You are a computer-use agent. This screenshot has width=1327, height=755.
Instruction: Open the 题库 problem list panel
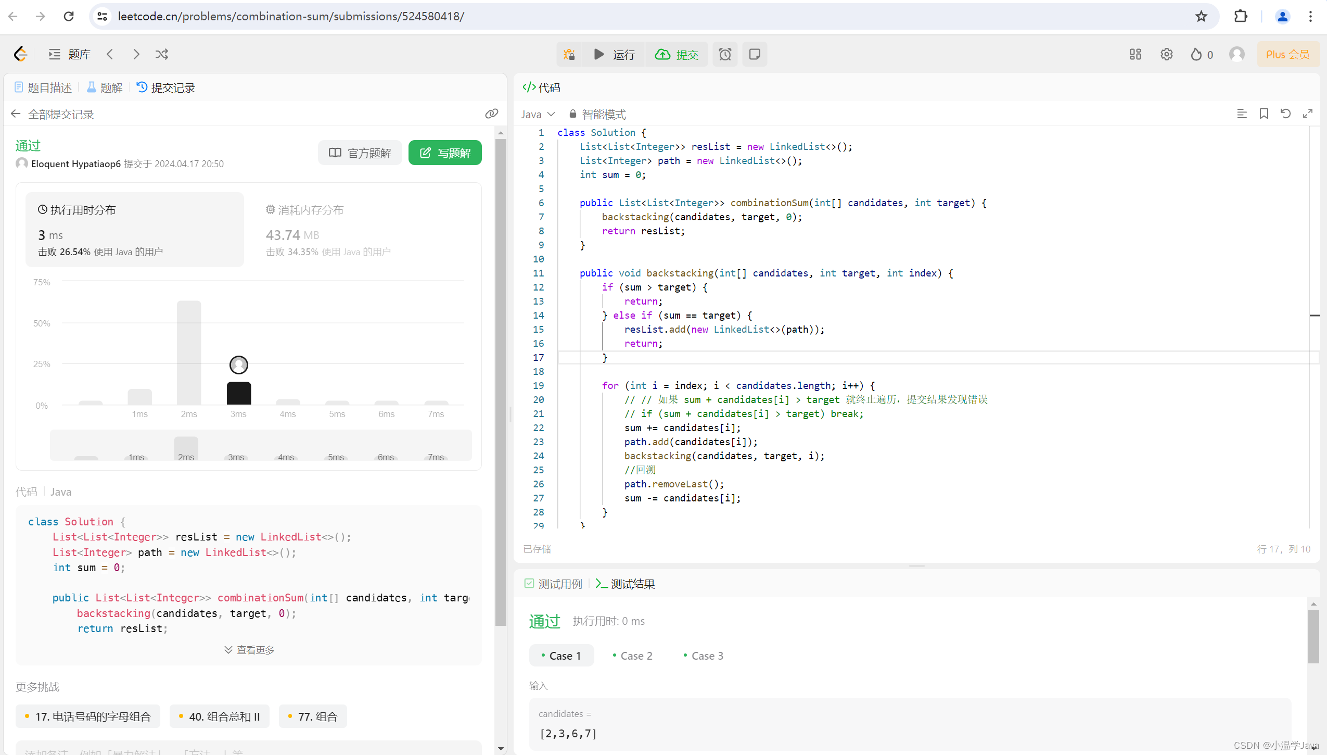pos(70,54)
